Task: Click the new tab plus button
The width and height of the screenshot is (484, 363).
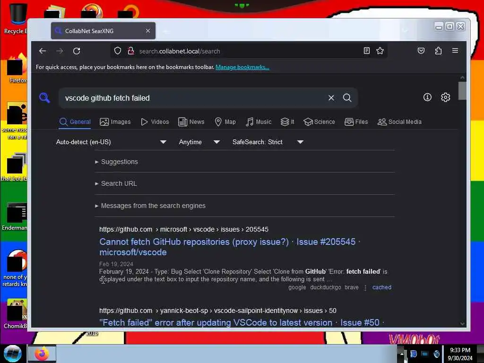Action: pyautogui.click(x=166, y=31)
